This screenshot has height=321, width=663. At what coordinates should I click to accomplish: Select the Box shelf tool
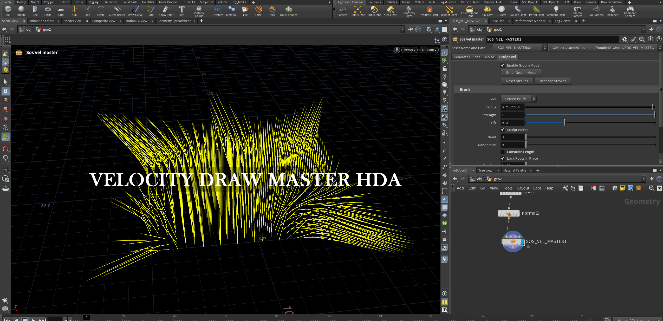pos(8,11)
